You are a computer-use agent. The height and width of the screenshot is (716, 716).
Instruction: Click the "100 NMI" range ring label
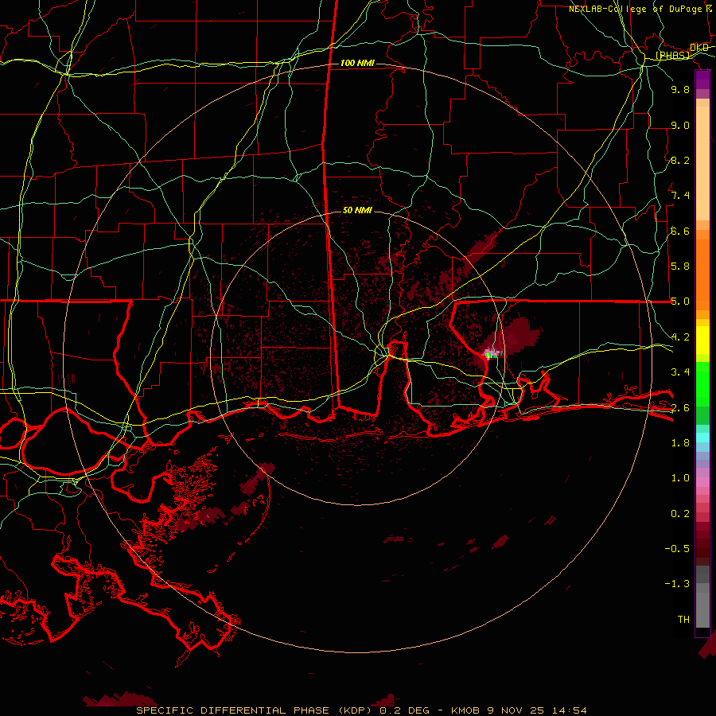[x=357, y=63]
